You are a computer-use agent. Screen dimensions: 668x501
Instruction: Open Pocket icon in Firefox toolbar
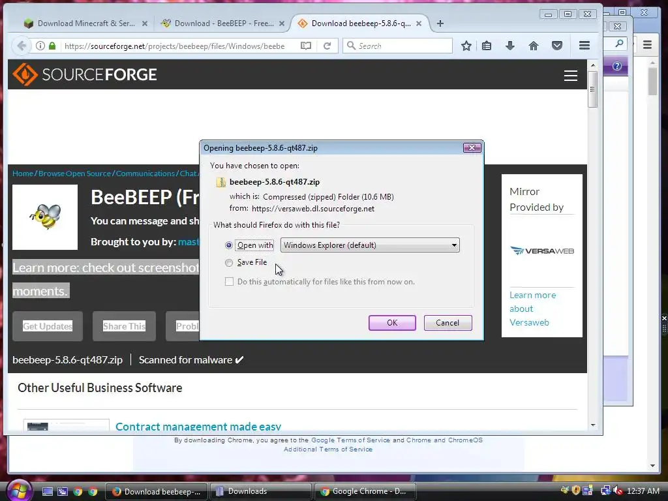coord(557,46)
